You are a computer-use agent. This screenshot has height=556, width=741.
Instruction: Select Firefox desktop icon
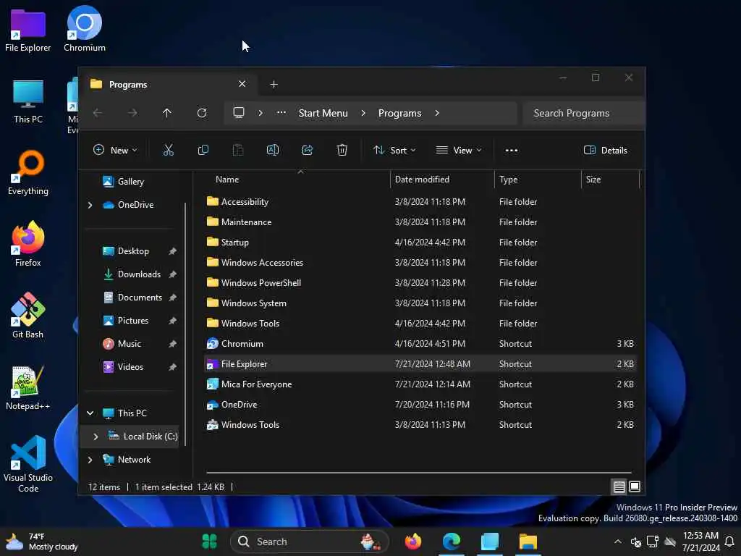pyautogui.click(x=28, y=245)
